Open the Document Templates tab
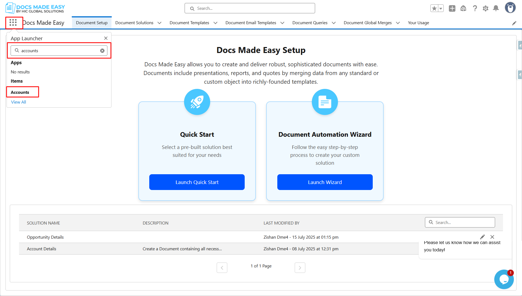Image resolution: width=522 pixels, height=296 pixels. coord(189,23)
